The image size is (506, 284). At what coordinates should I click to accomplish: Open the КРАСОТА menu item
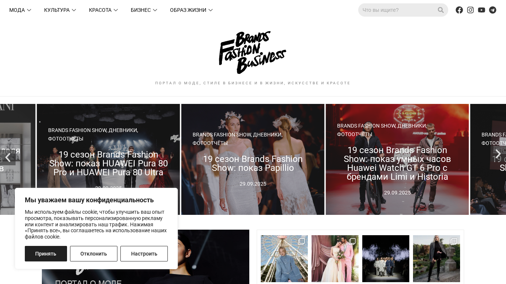click(x=100, y=10)
